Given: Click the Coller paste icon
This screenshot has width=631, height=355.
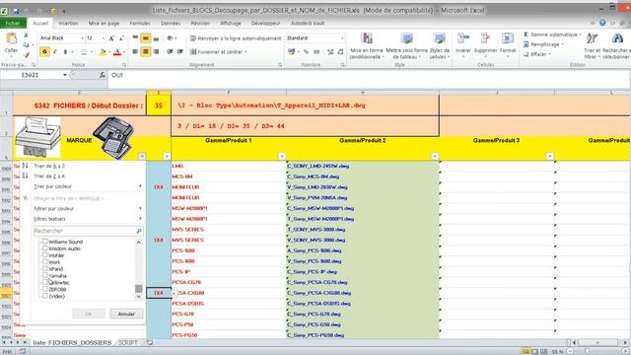Looking at the screenshot, I should pos(11,39).
